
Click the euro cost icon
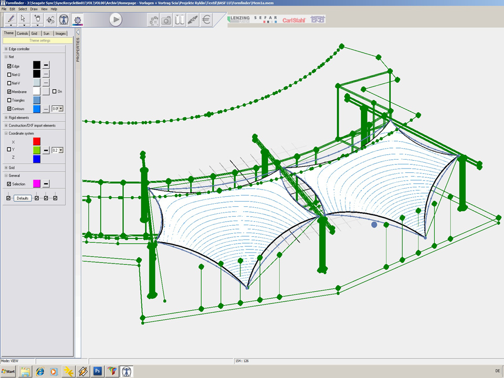tap(206, 20)
